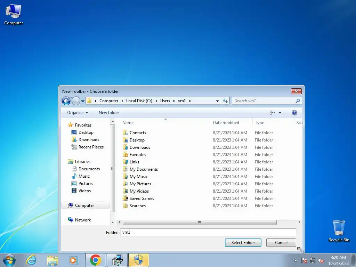Click the Cancel button
The width and height of the screenshot is (356, 267).
(281, 243)
